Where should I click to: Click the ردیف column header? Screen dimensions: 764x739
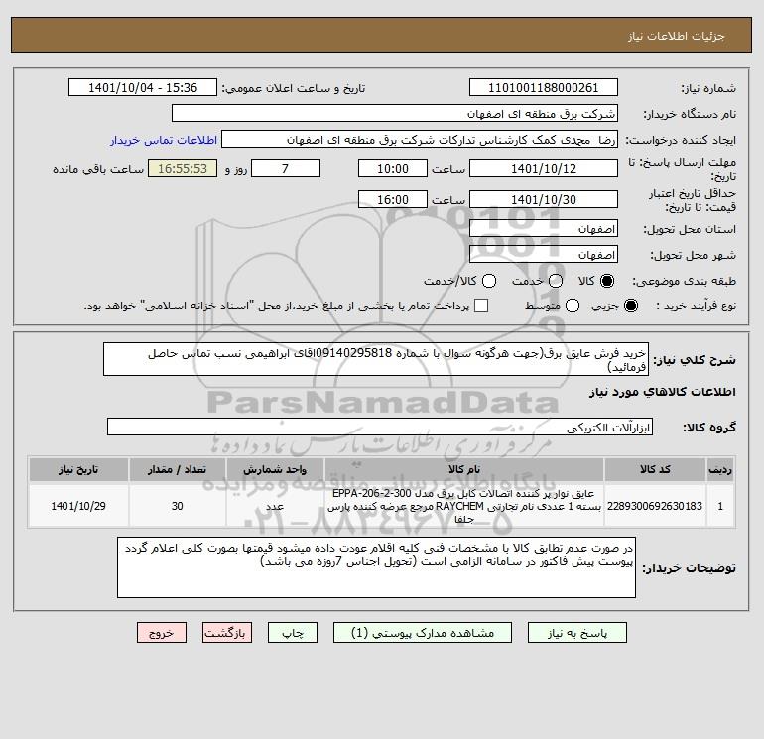coord(720,469)
